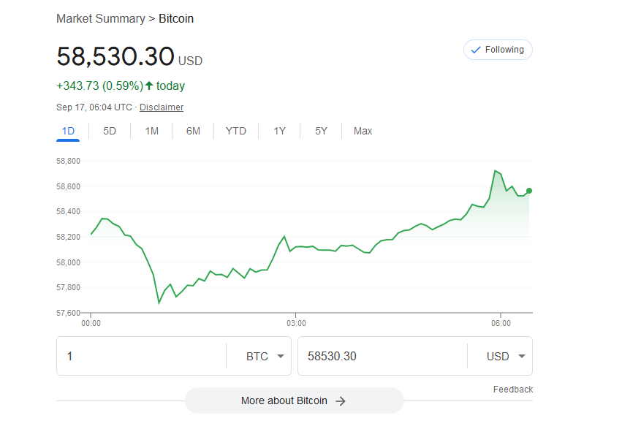The width and height of the screenshot is (641, 429).
Task: Click the Bitcoin breadcrumb text
Action: coord(176,19)
